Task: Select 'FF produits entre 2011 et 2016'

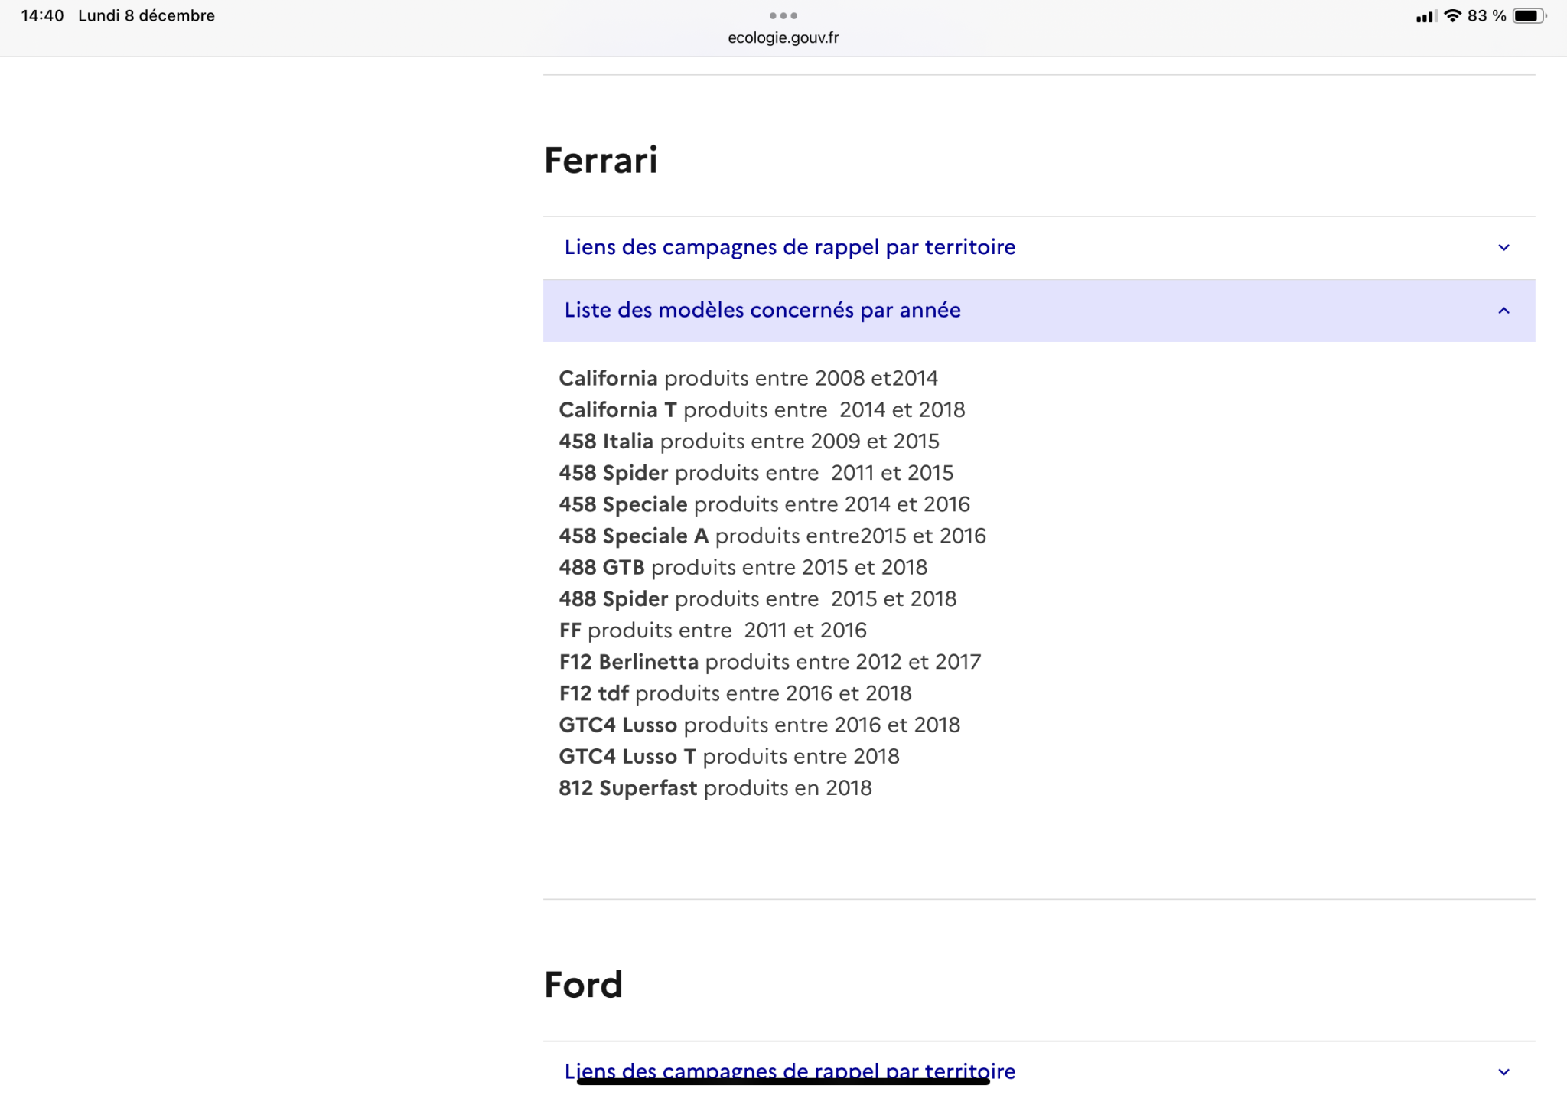Action: click(713, 630)
